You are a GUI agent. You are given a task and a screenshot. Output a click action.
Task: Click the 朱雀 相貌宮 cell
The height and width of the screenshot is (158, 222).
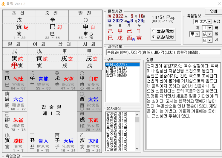(15, 122)
